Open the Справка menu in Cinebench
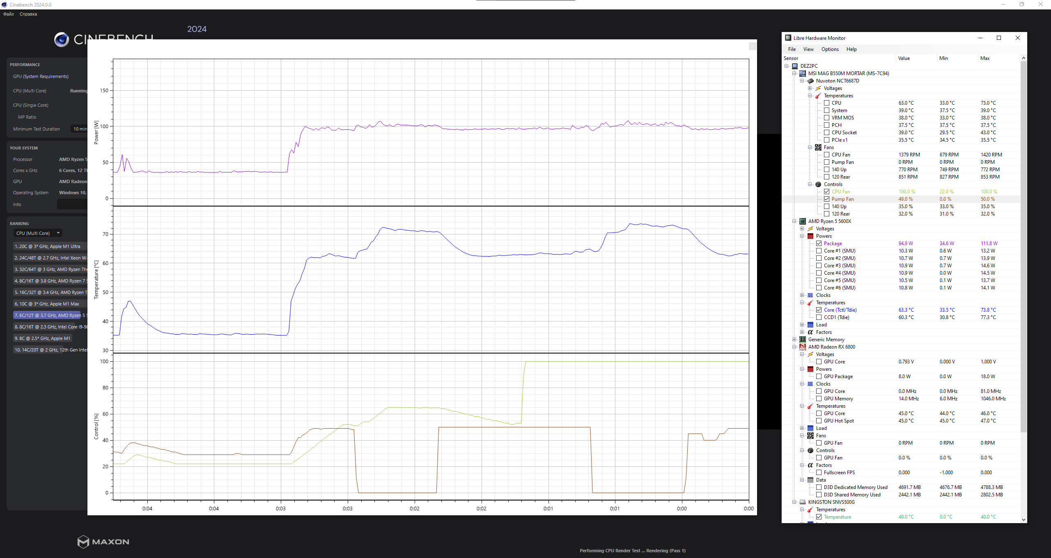Viewport: 1051px width, 558px height. (x=28, y=14)
